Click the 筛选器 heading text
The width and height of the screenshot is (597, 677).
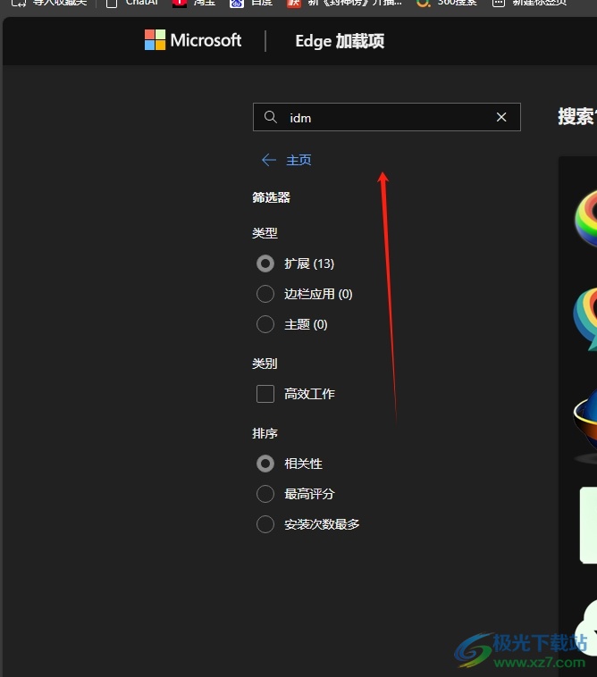pyautogui.click(x=272, y=197)
